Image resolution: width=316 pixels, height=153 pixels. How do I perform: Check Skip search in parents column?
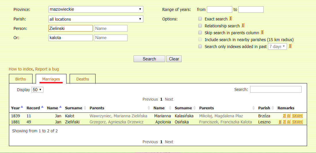(x=200, y=33)
